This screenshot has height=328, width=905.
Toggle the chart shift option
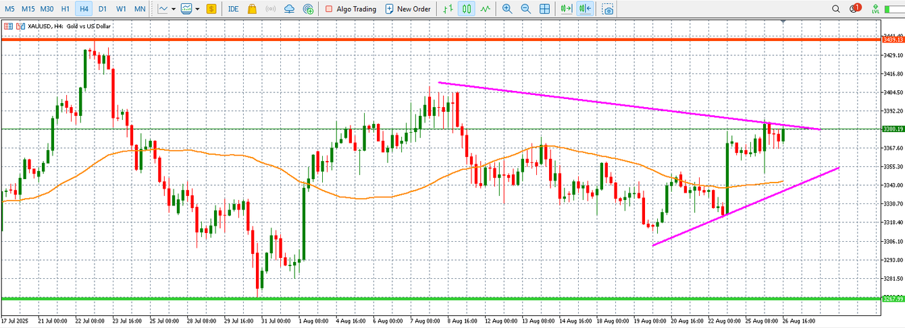tap(586, 9)
